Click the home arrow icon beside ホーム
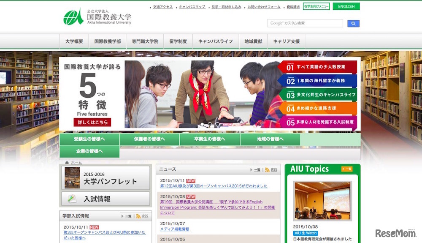Screen dimensions: 422x243 pyautogui.click(x=67, y=162)
